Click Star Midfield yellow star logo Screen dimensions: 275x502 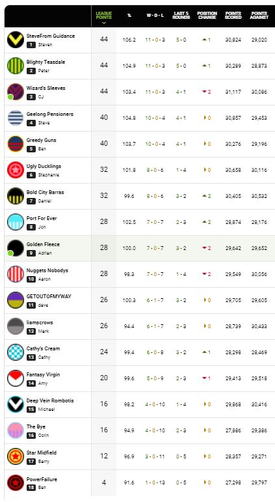tap(16, 456)
